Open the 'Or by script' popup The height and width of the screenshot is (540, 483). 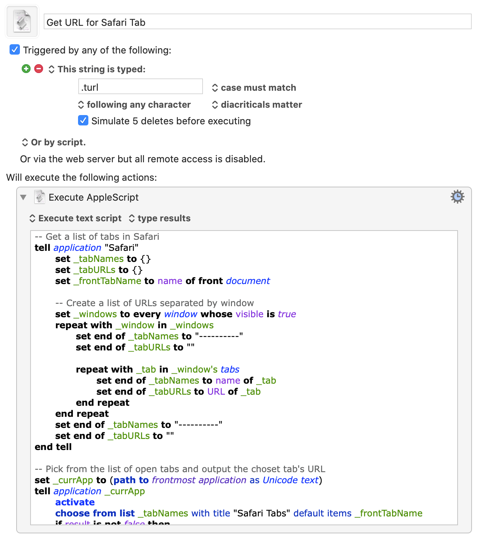pyautogui.click(x=54, y=142)
